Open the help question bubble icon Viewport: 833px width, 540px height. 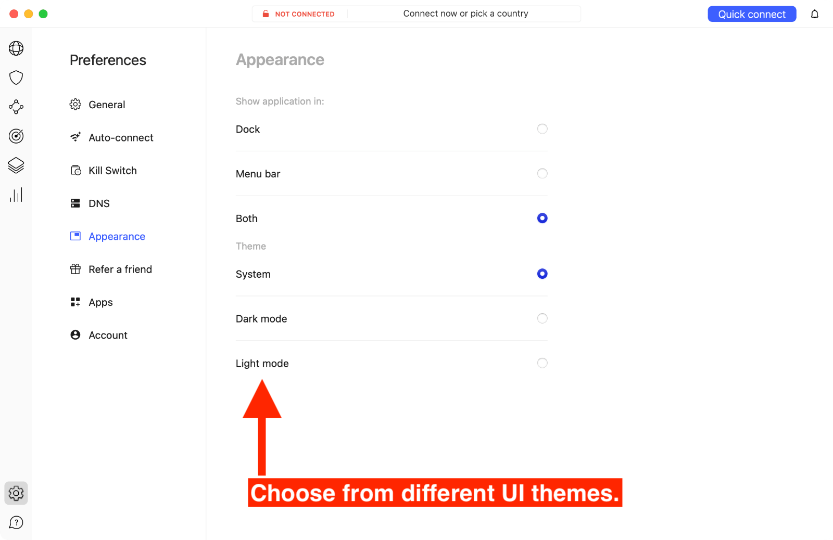tap(16, 522)
